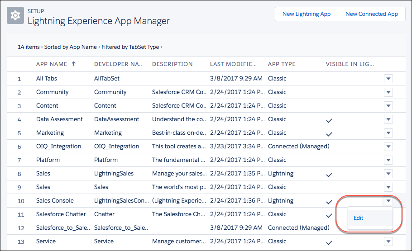Sort by the Developer Name column header
Viewport: 412px width, 251px height.
tap(118, 64)
